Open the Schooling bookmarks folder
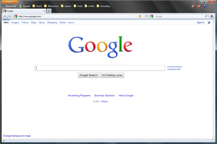The height and width of the screenshot is (144, 217). [103, 6]
